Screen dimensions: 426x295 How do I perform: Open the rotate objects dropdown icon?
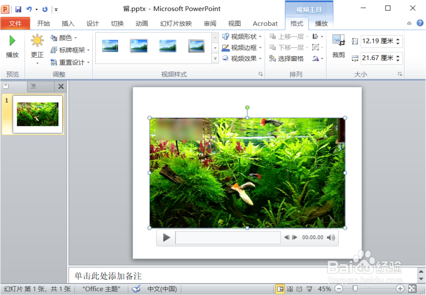tap(318, 58)
